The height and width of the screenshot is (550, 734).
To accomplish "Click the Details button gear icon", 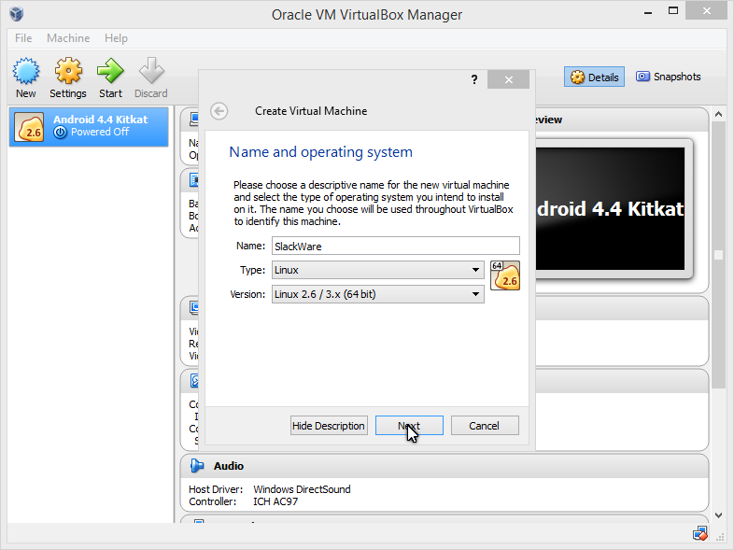I will (x=577, y=78).
